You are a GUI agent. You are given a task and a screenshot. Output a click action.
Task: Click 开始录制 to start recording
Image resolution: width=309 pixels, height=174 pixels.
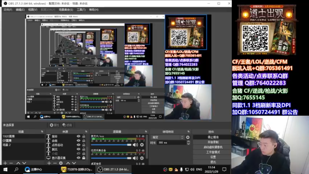click(213, 142)
